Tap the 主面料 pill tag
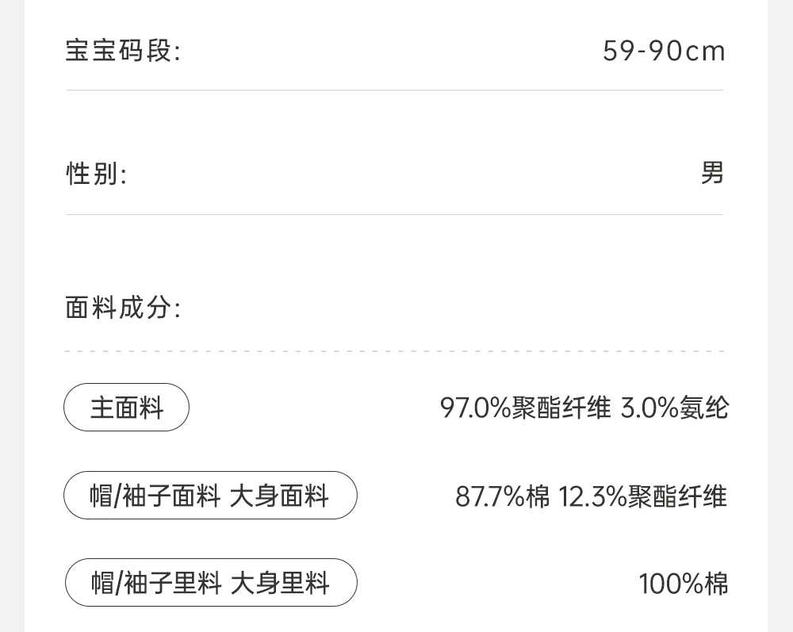The image size is (793, 632). (127, 408)
